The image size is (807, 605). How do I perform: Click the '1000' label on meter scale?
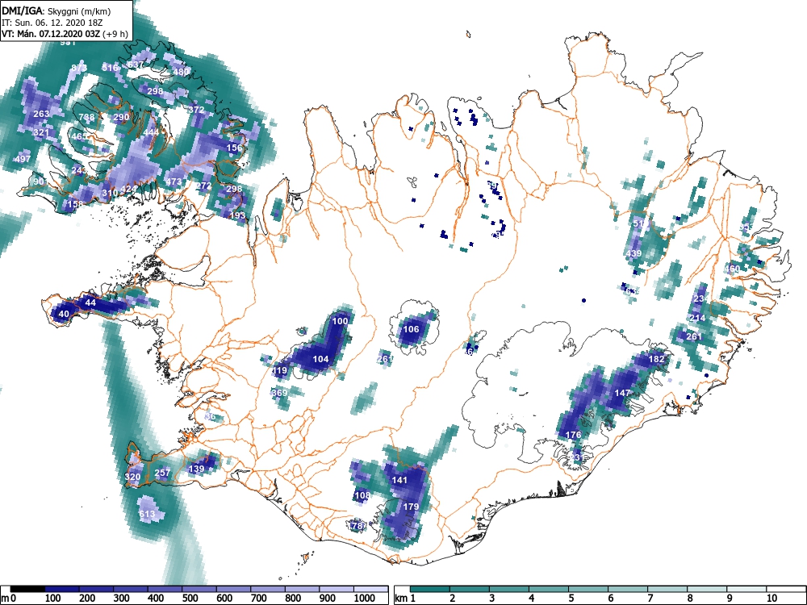(x=365, y=599)
